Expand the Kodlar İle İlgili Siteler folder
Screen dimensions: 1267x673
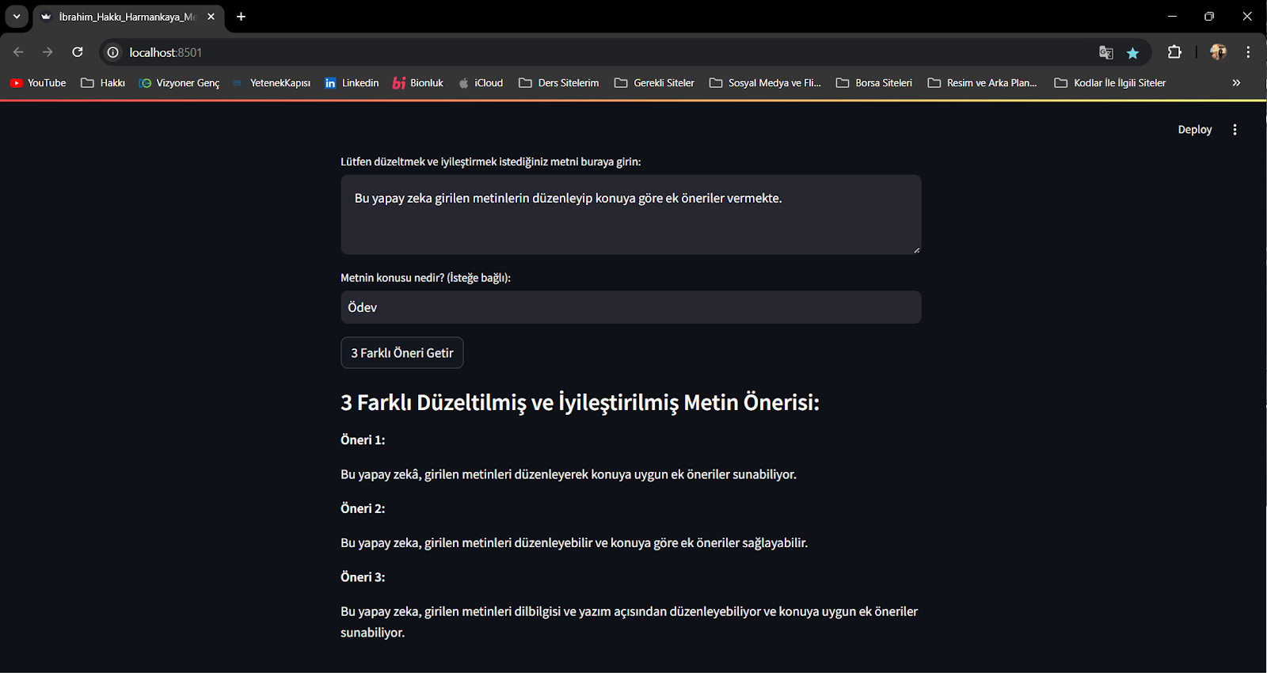pos(1110,83)
